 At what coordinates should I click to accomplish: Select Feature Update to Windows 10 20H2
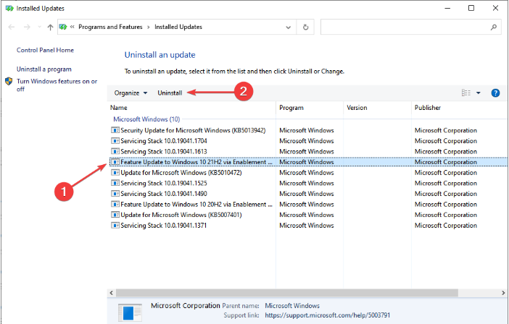tap(307, 205)
